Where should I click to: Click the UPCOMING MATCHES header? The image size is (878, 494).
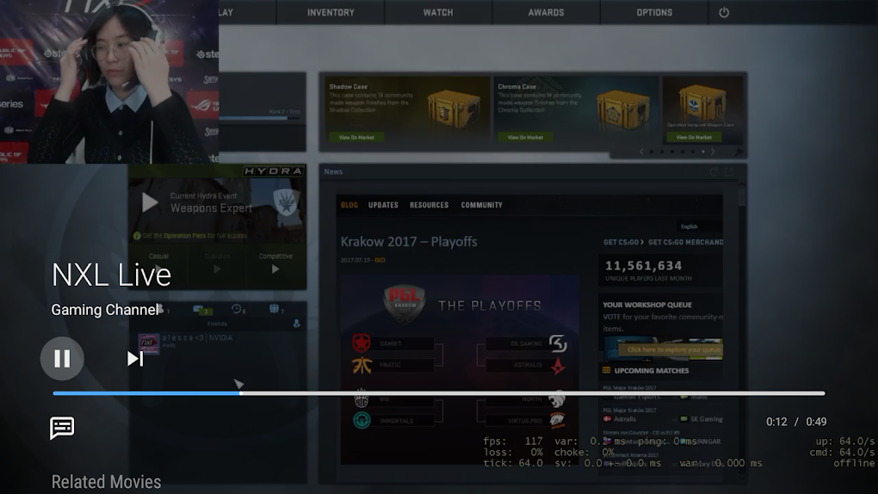(652, 371)
